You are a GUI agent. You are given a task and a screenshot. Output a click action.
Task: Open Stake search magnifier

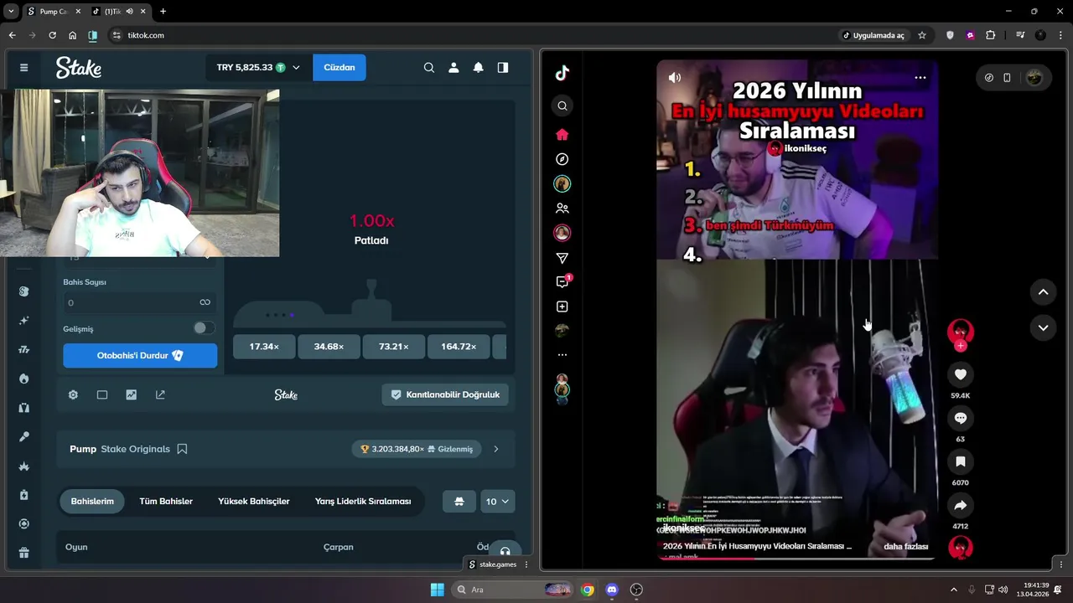[429, 67]
